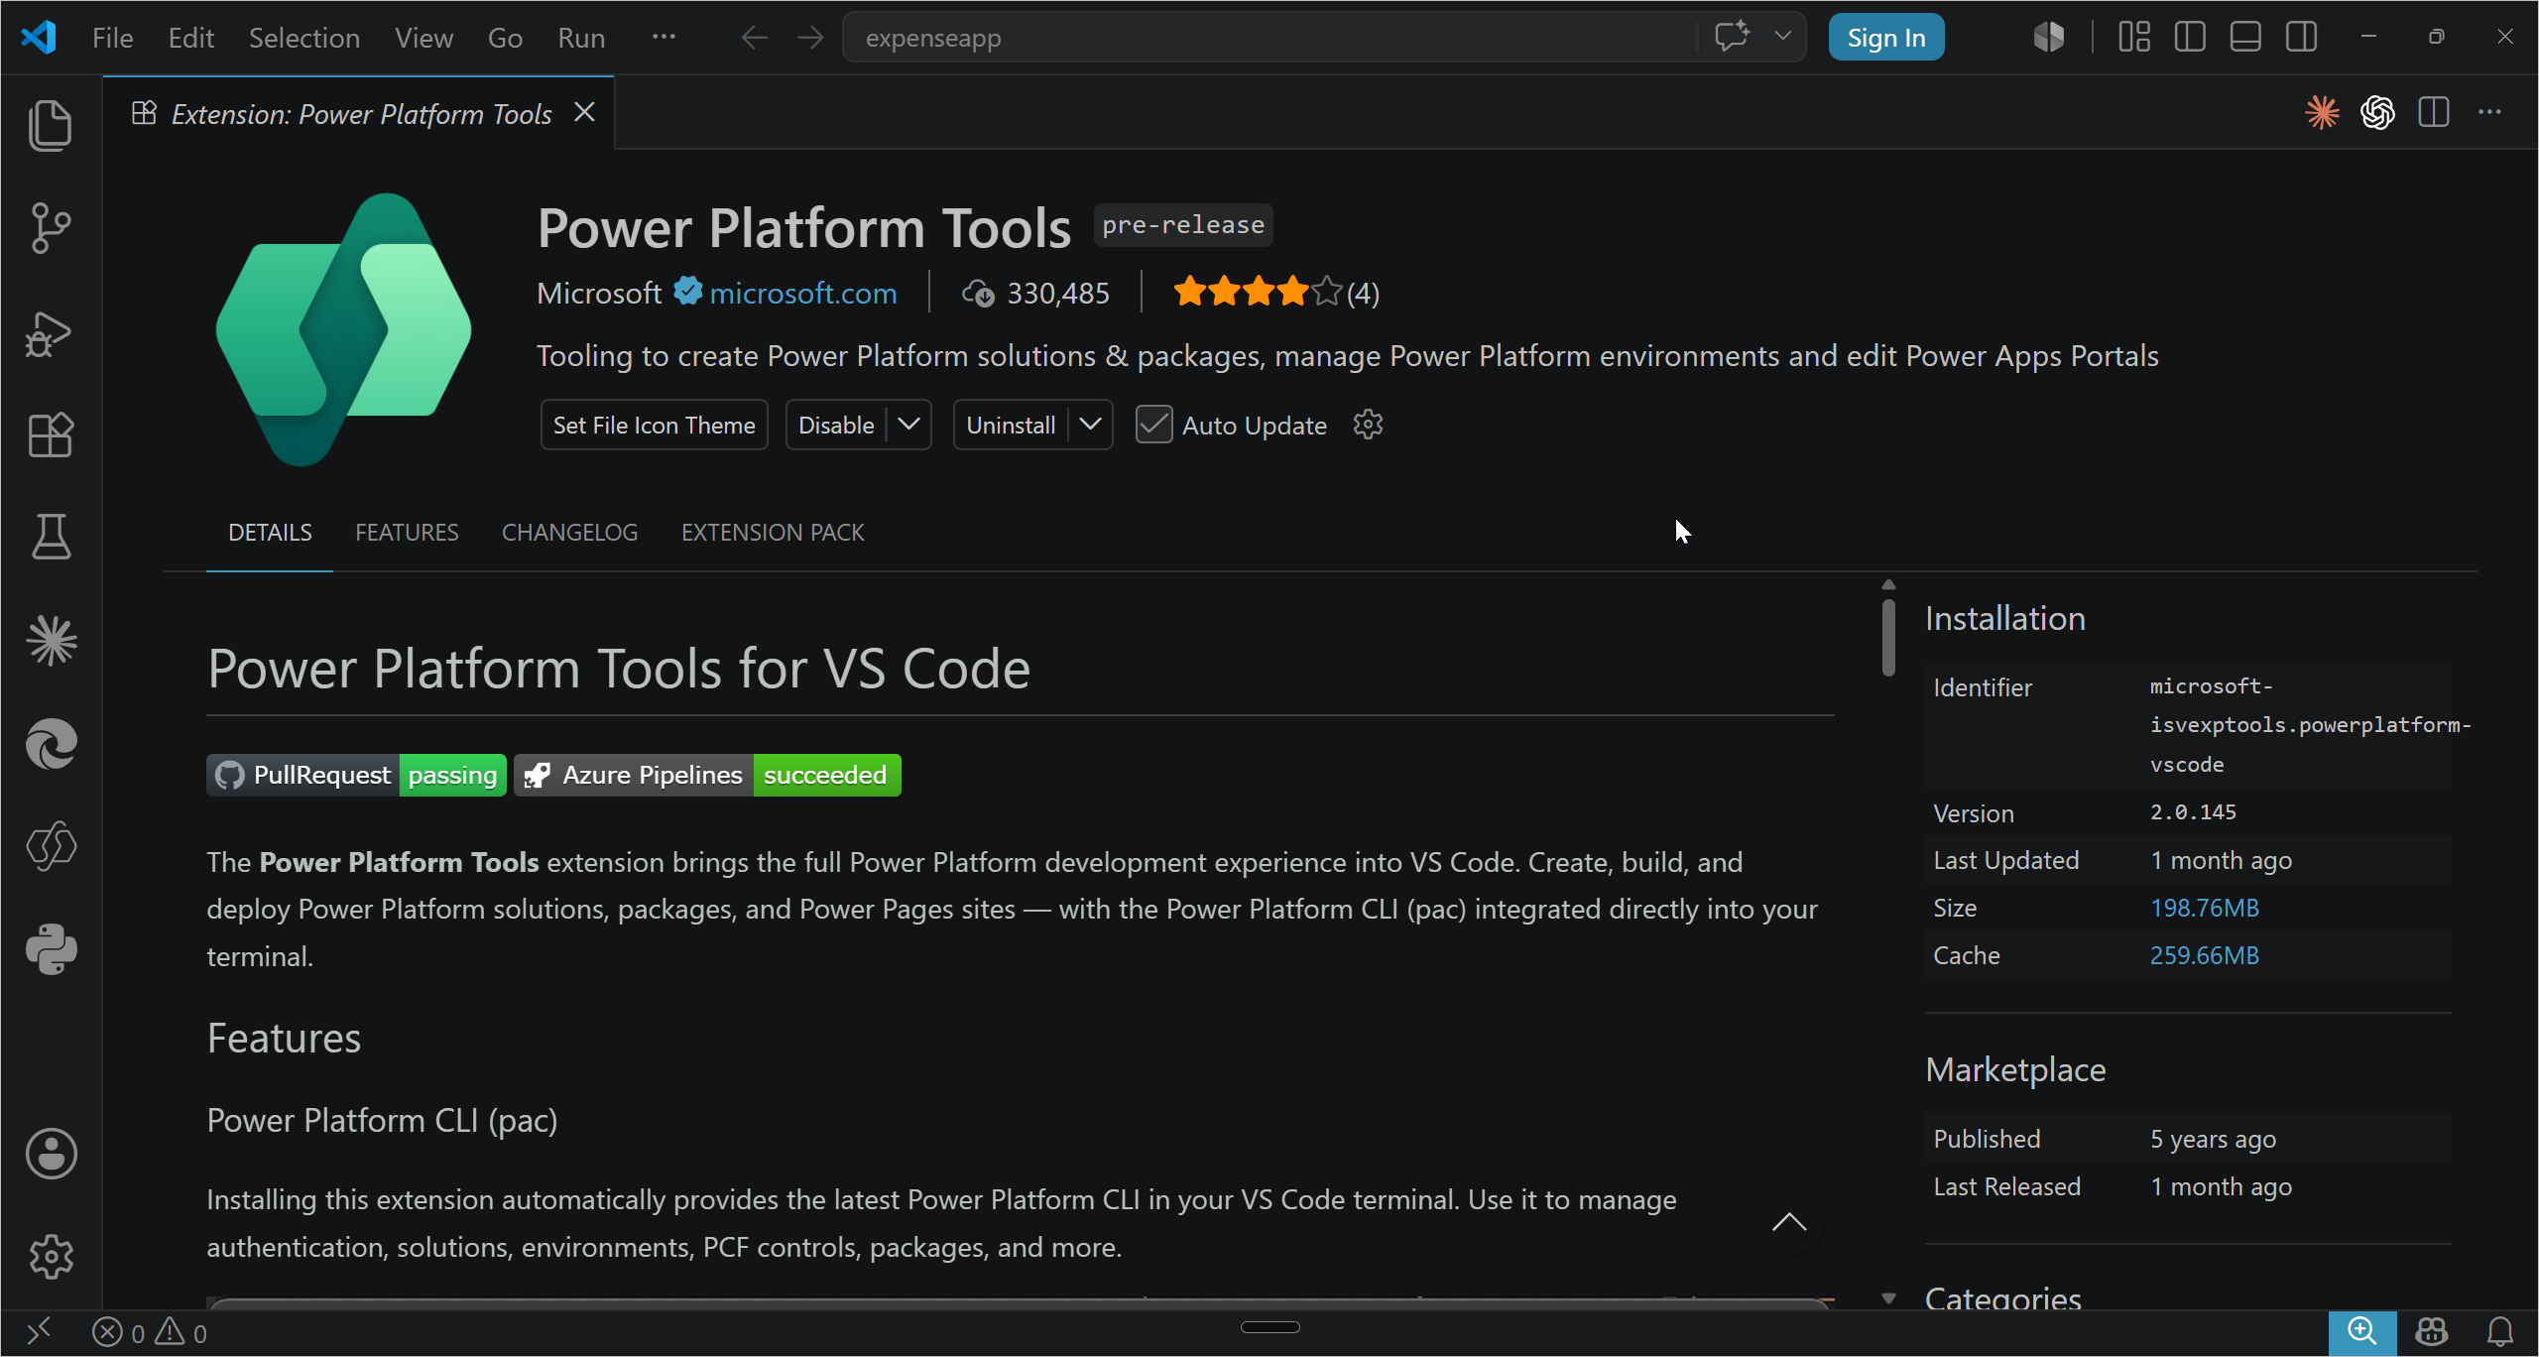Image resolution: width=2539 pixels, height=1357 pixels.
Task: Open the chat icon in title bar
Action: click(1732, 38)
